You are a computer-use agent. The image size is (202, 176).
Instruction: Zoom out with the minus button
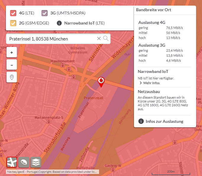click(x=12, y=65)
